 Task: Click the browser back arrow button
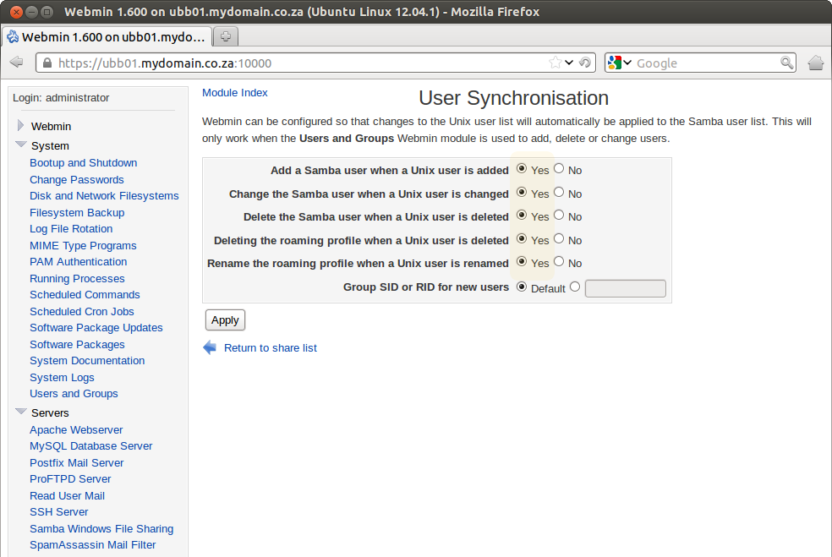click(16, 63)
